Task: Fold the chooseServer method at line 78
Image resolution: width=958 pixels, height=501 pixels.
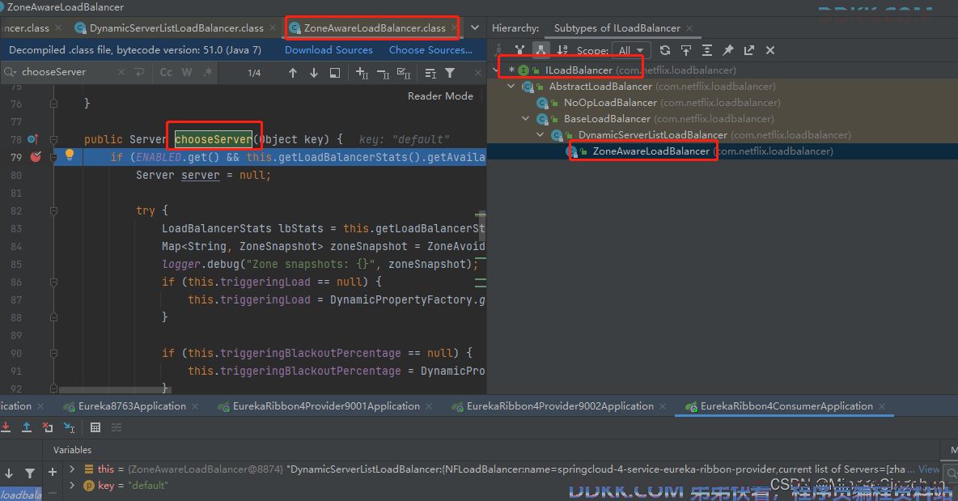Action: coord(53,139)
